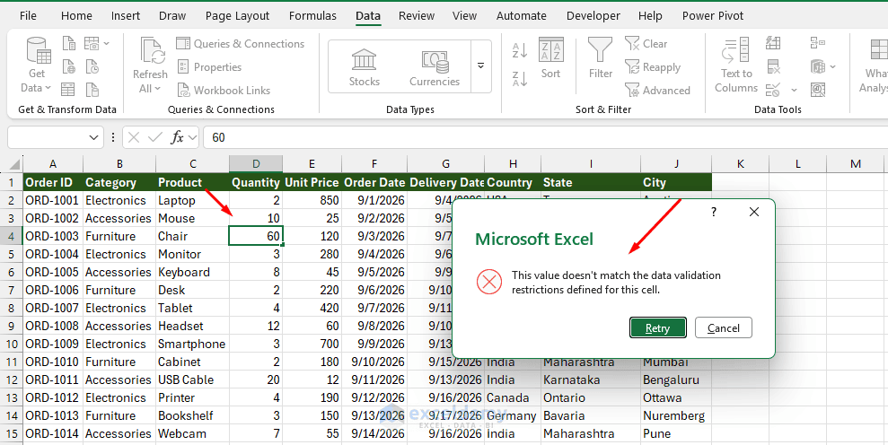Image resolution: width=888 pixels, height=445 pixels.
Task: Toggle the Filter funnel button
Action: 601,58
